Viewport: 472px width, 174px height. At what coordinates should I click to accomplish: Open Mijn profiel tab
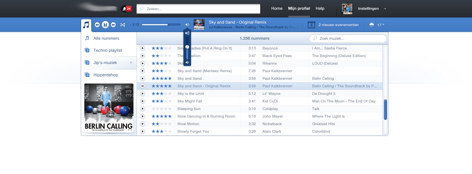(299, 9)
